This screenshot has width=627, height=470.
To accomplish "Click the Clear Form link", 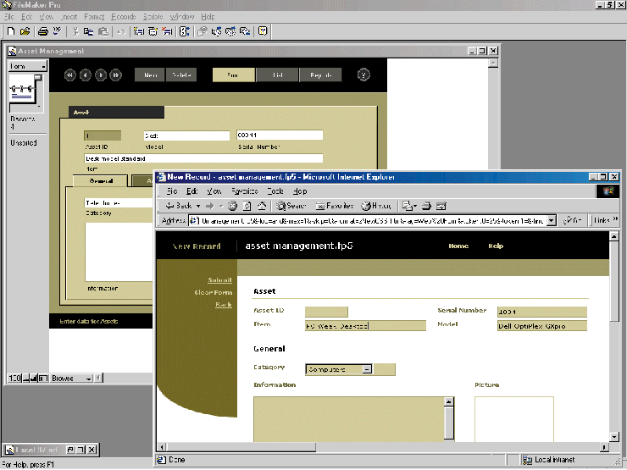I will tap(213, 292).
